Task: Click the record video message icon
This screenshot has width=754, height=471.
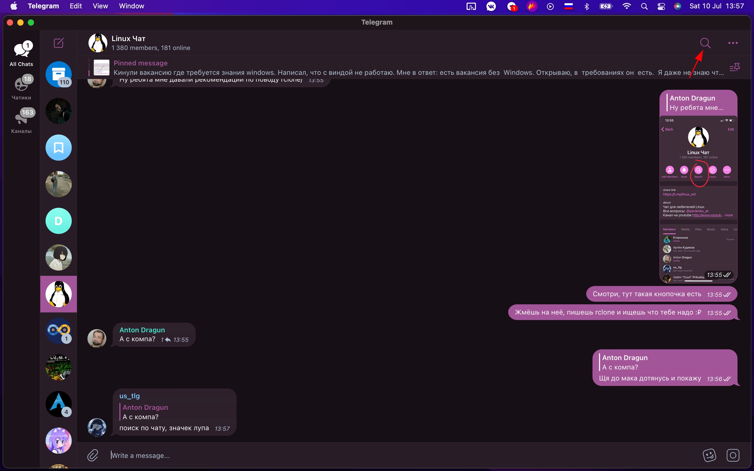Action: click(733, 455)
